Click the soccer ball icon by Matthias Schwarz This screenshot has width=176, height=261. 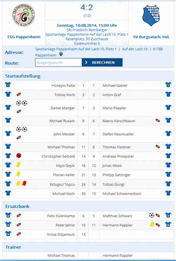coord(152,215)
